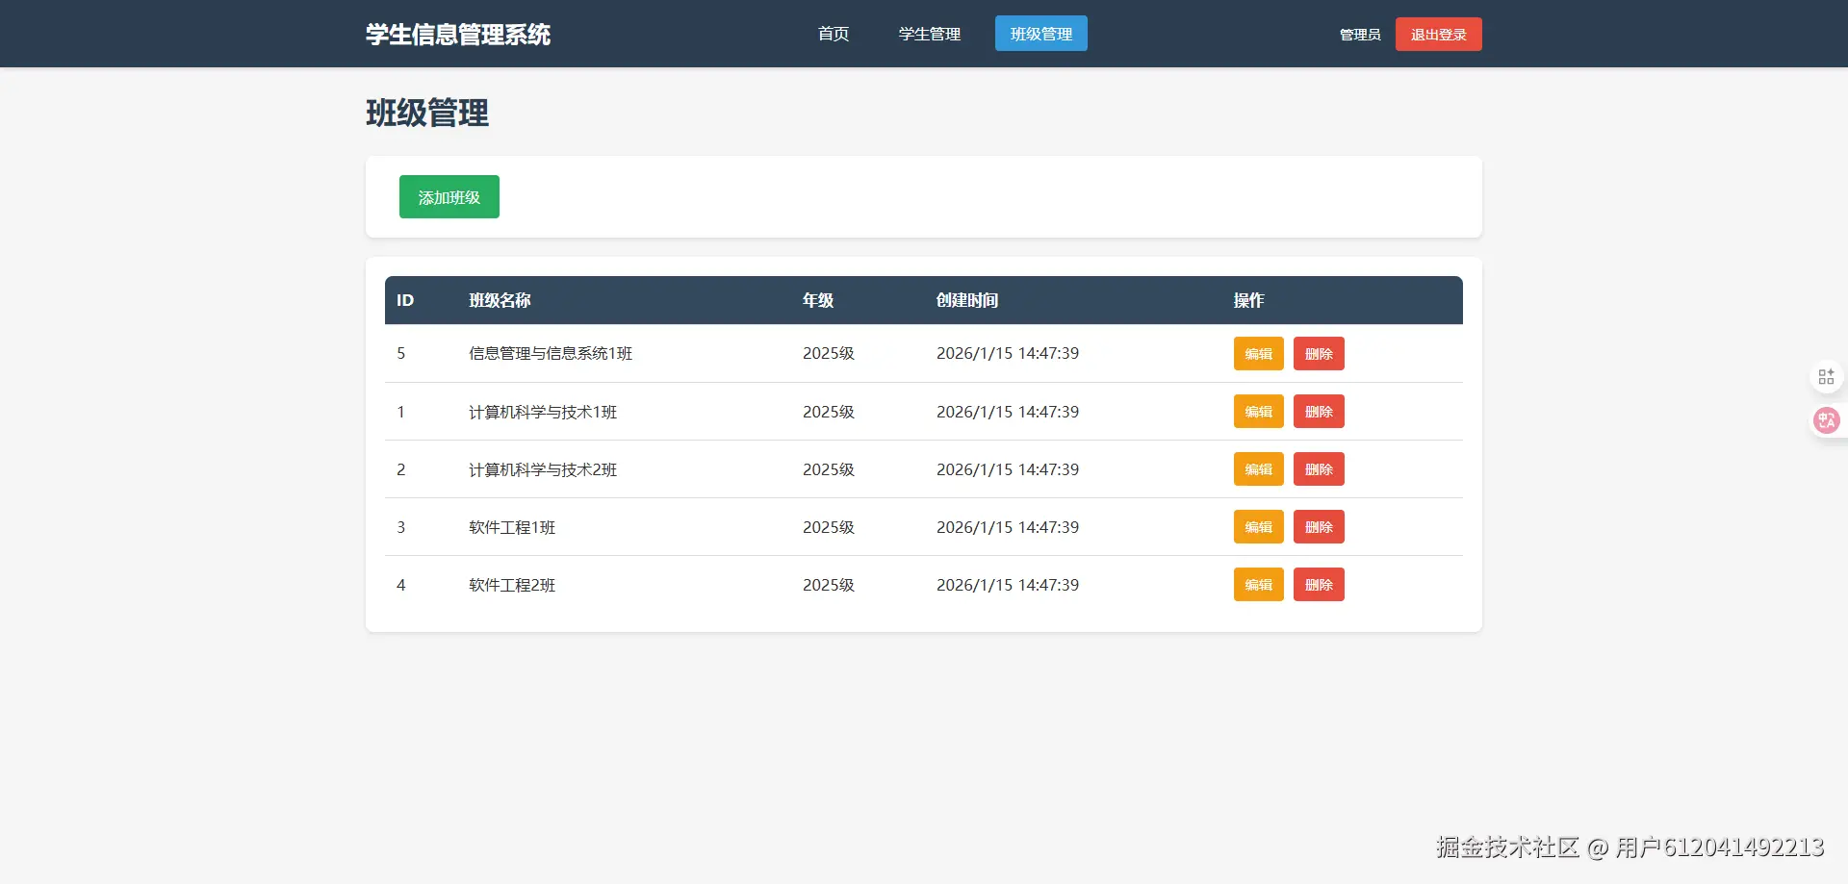Delete 软件工程1班 row
Image resolution: width=1848 pixels, height=884 pixels.
point(1319,527)
